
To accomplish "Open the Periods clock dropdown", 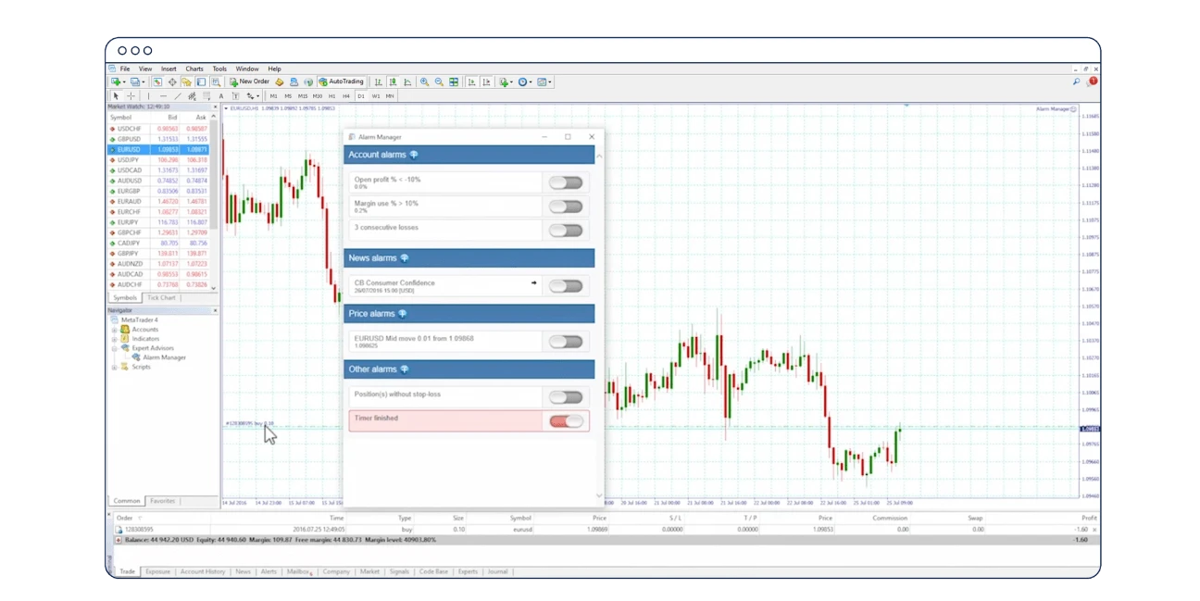I will (x=524, y=81).
